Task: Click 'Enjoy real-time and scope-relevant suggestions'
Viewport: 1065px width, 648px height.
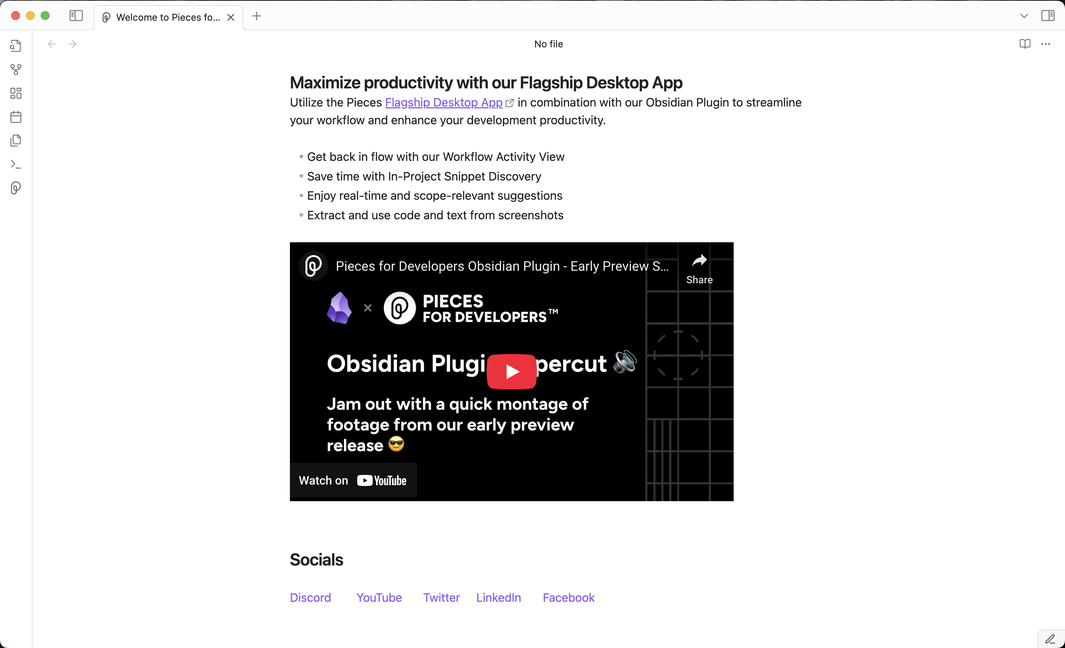Action: [x=435, y=196]
